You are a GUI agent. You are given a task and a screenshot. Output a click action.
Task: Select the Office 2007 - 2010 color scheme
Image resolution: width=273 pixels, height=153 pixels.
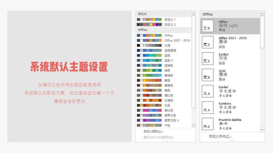(164, 40)
